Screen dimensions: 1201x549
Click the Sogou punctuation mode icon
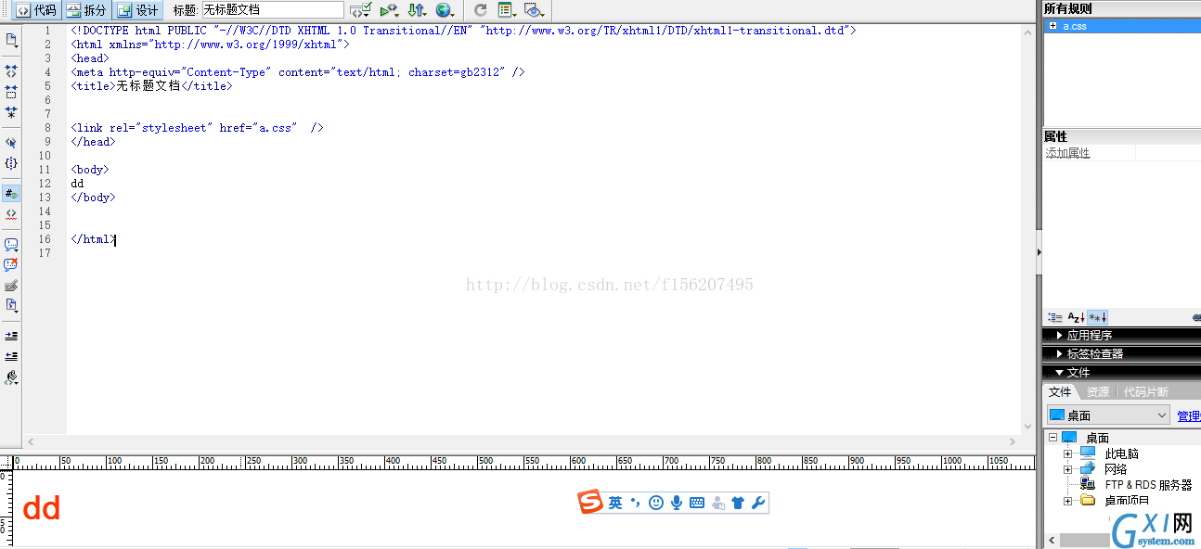[x=635, y=503]
